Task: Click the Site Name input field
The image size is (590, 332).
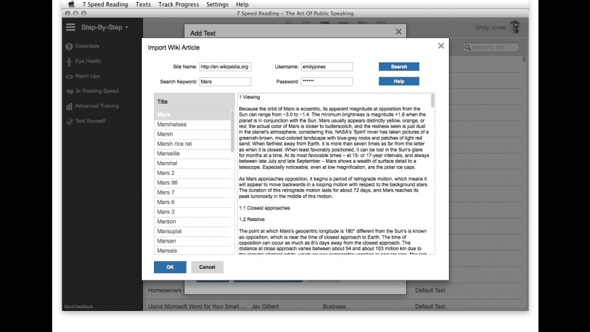Action: (225, 66)
